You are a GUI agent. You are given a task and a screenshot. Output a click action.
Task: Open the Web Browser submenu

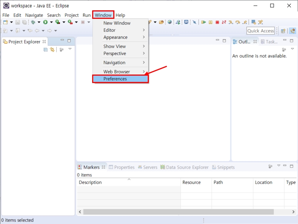[120, 72]
